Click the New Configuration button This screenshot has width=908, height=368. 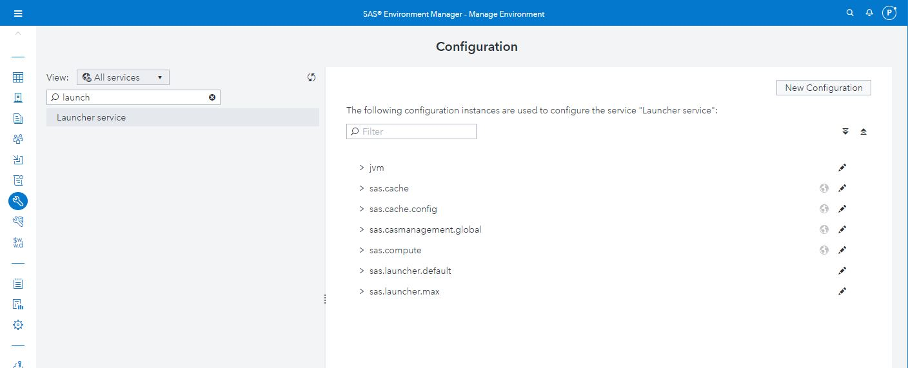(824, 88)
